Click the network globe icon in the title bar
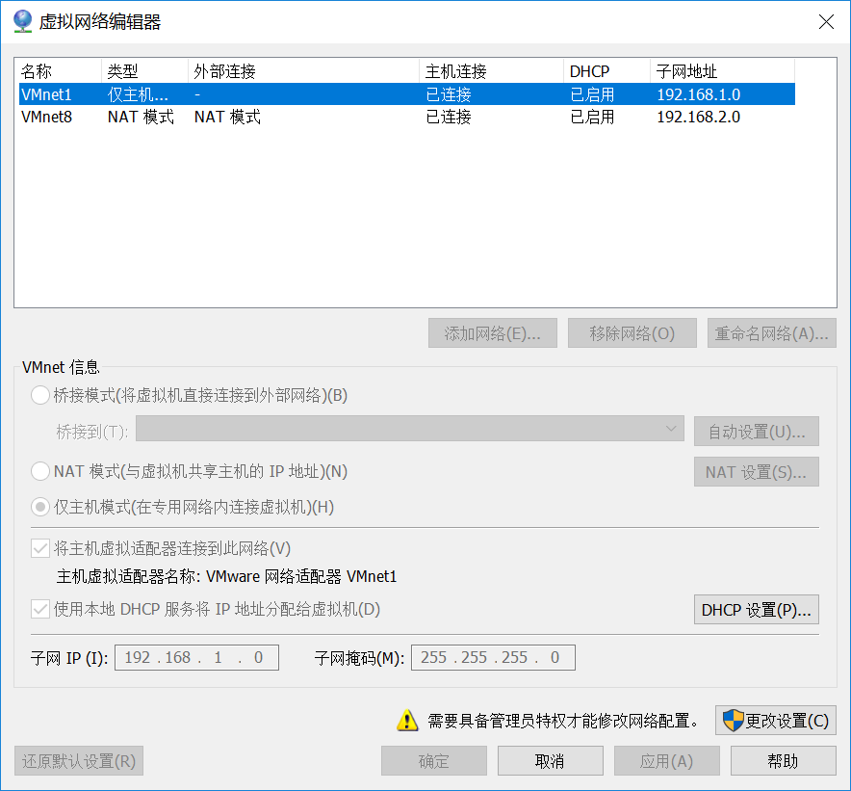The height and width of the screenshot is (791, 851). (x=22, y=21)
